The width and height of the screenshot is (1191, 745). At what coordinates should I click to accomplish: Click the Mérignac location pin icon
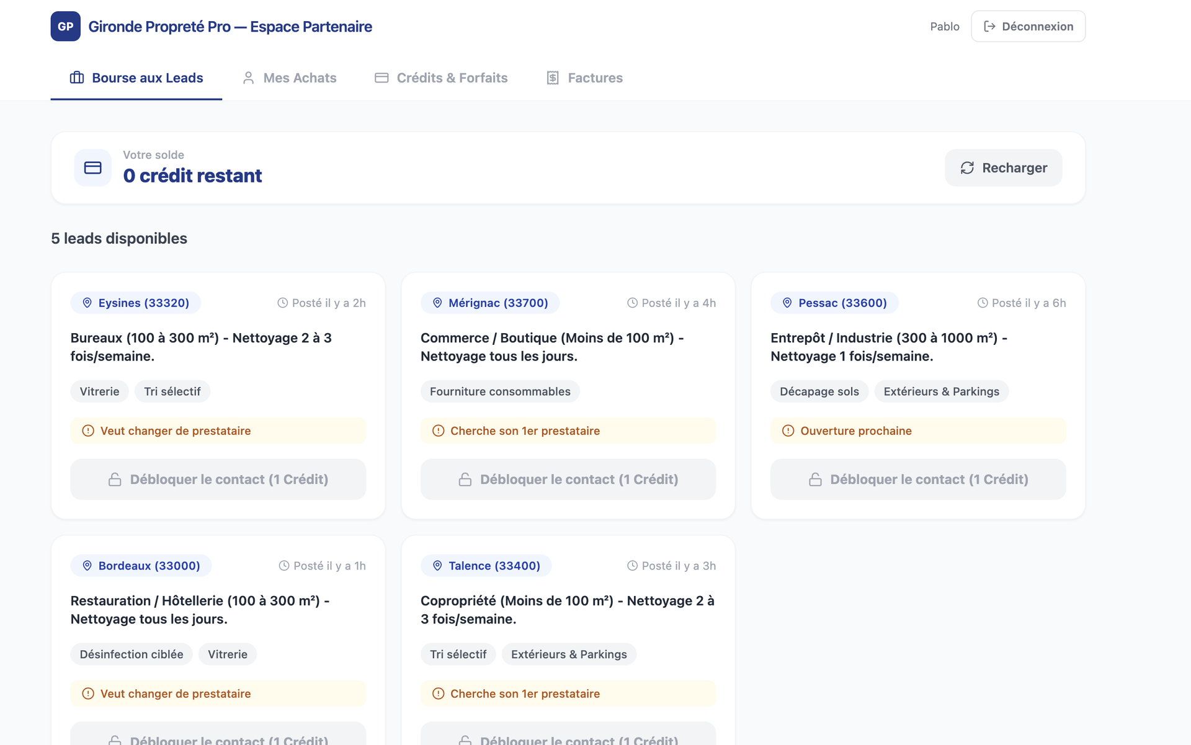[x=437, y=303]
